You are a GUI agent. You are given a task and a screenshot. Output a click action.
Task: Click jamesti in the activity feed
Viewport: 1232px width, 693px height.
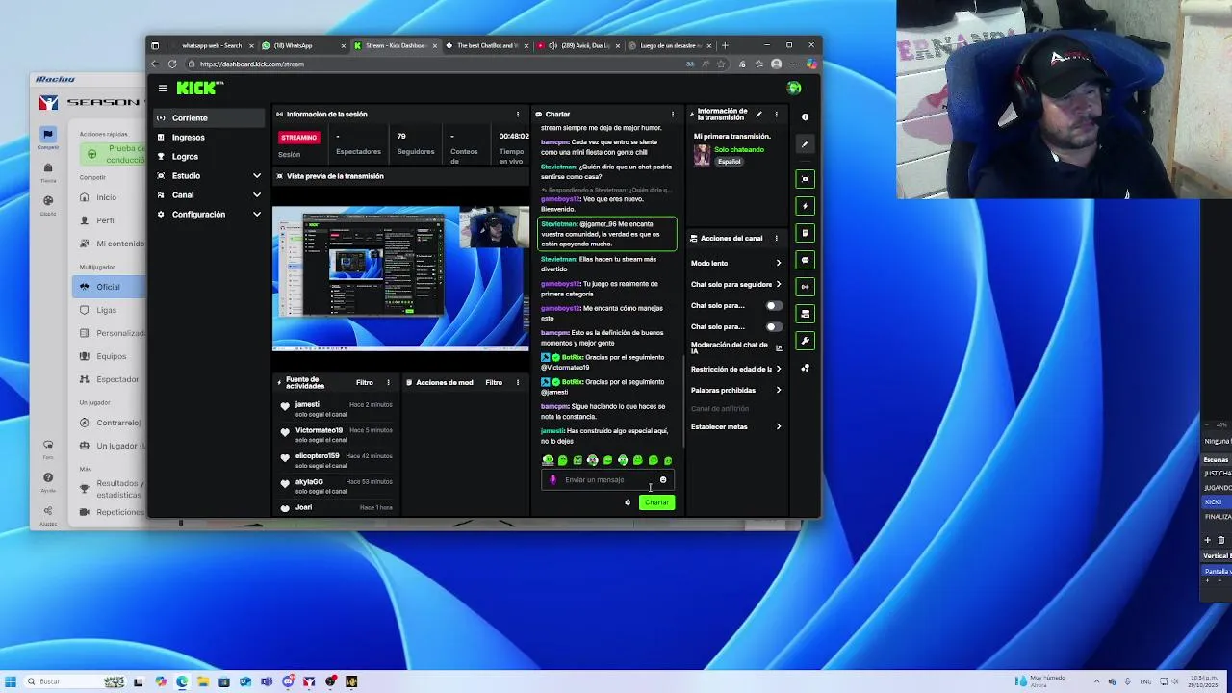[x=307, y=405]
